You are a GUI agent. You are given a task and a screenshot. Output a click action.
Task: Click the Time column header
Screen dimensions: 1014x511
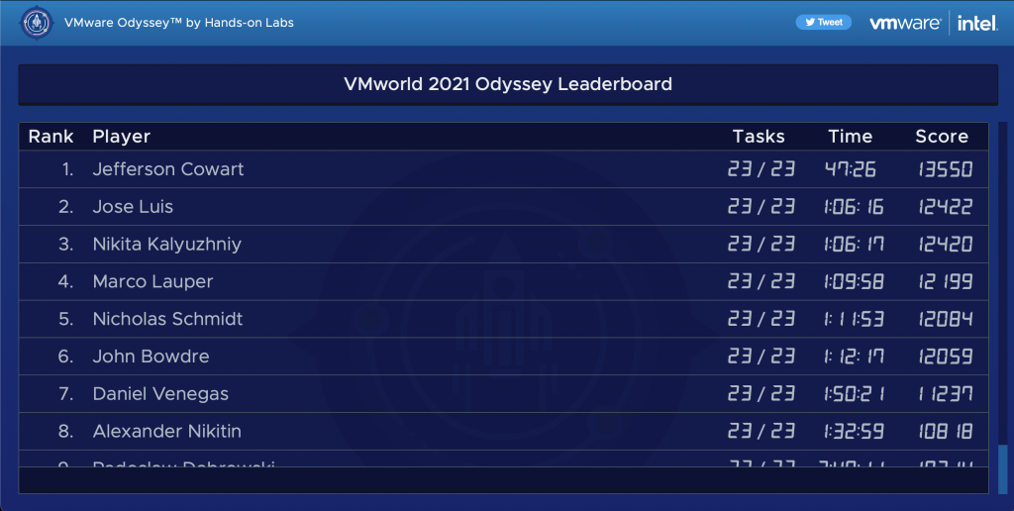(x=850, y=137)
